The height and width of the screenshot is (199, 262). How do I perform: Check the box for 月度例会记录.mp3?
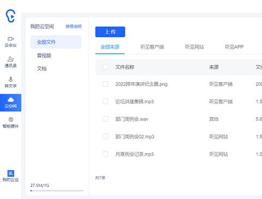pyautogui.click(x=105, y=154)
